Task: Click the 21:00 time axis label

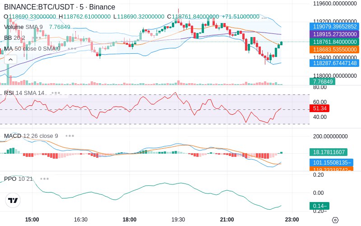Action: pyautogui.click(x=227, y=220)
